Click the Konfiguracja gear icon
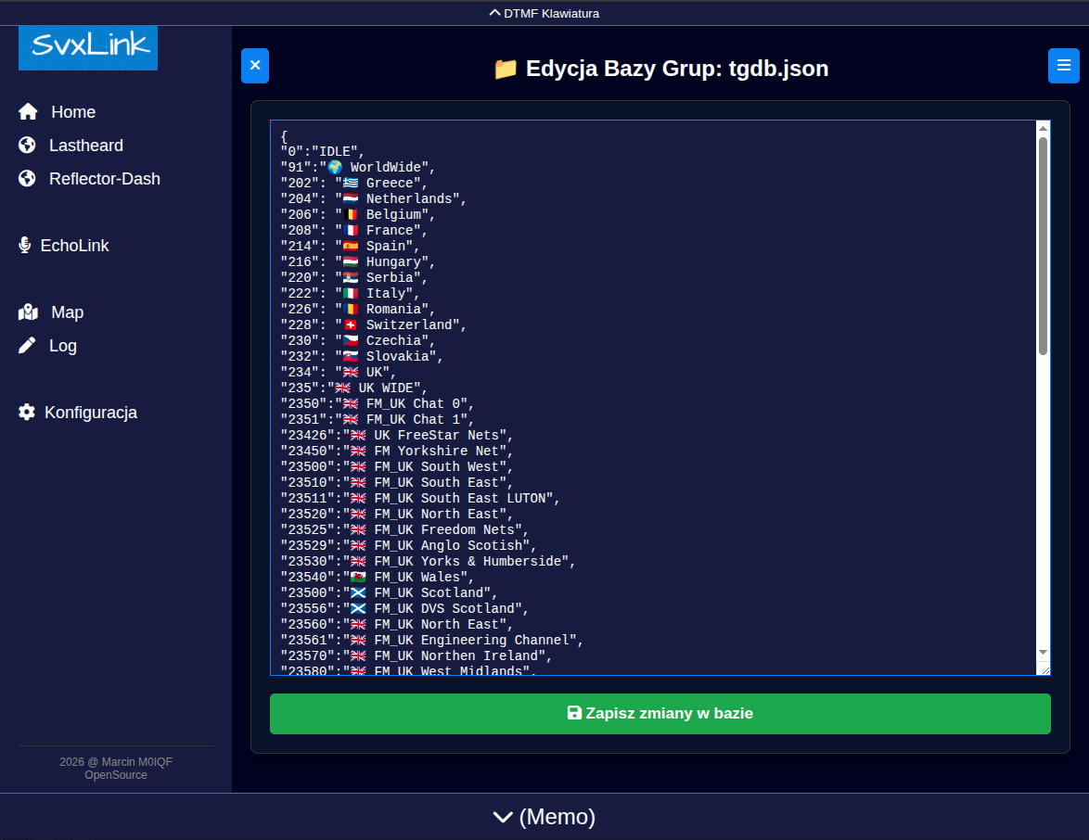This screenshot has height=840, width=1089. (x=27, y=413)
